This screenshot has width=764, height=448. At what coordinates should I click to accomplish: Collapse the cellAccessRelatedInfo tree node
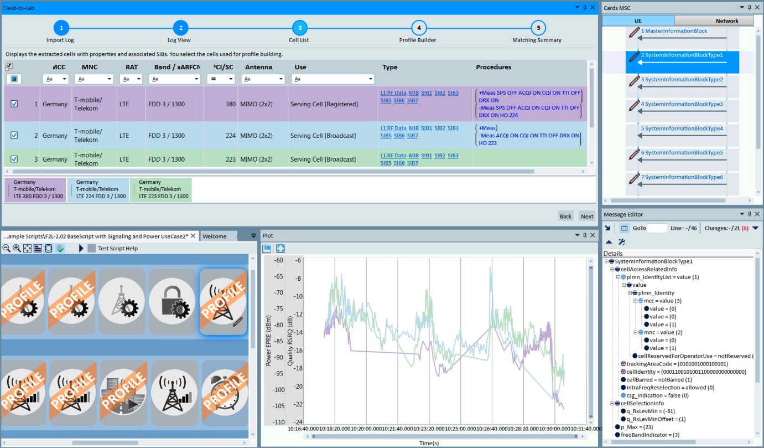(x=612, y=269)
